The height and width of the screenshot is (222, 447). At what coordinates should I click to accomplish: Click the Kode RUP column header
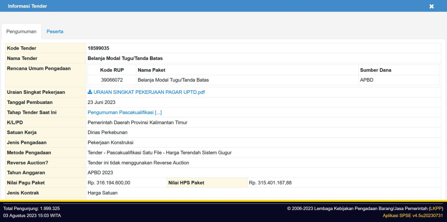point(112,70)
